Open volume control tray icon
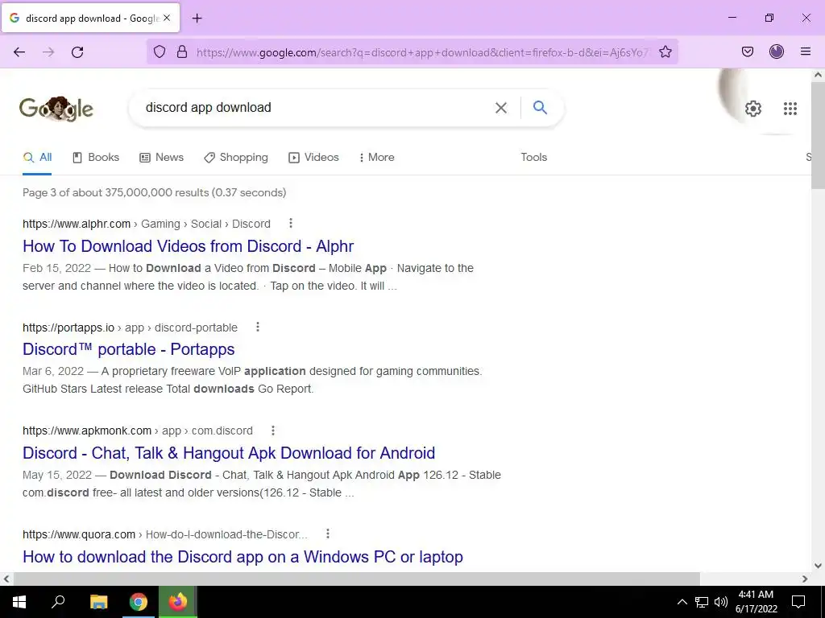 pos(721,602)
